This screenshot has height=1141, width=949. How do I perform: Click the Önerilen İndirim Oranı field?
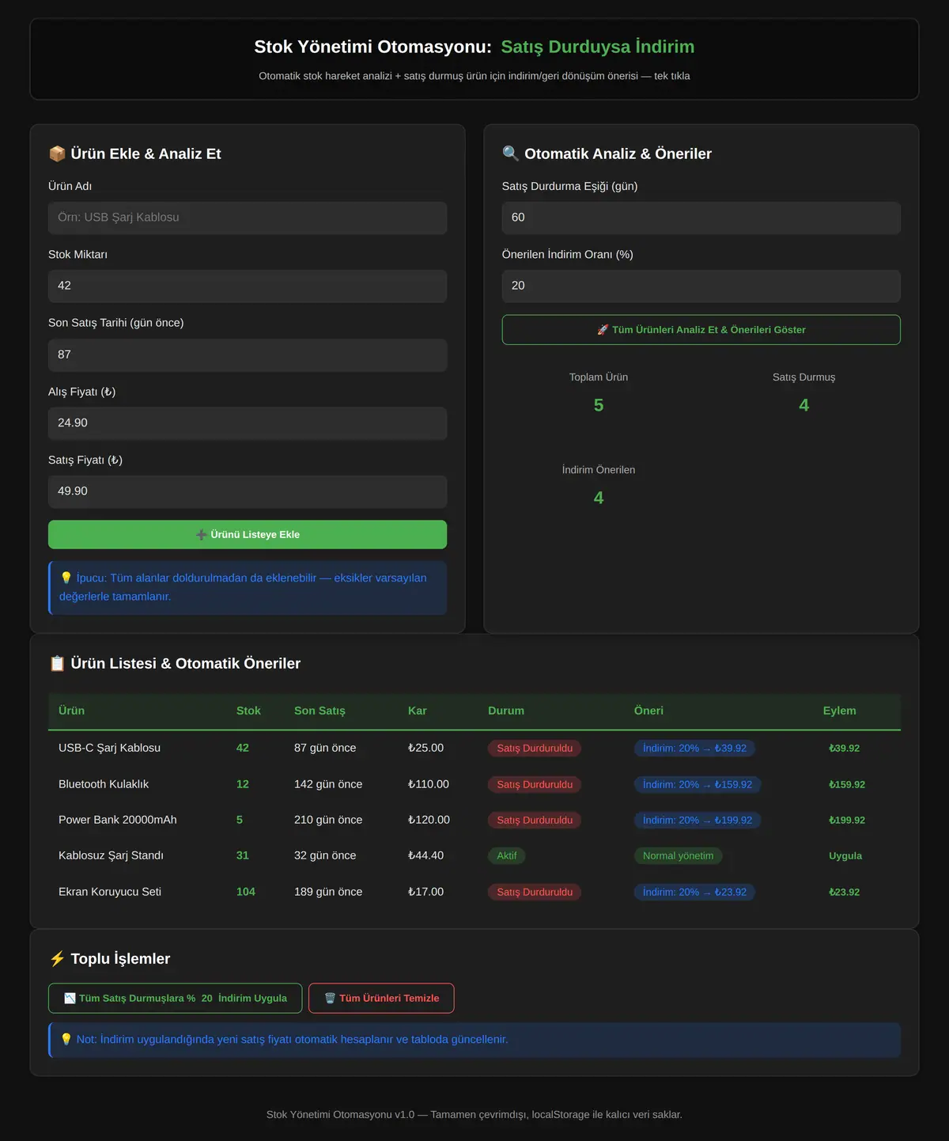tap(701, 286)
